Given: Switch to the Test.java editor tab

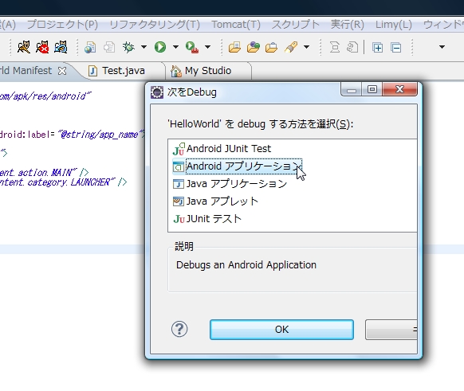Looking at the screenshot, I should tap(124, 71).
